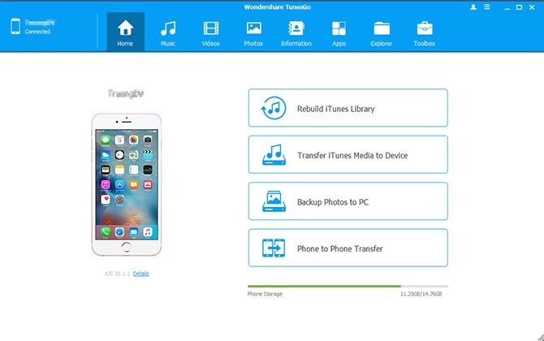
Task: Open the Home tab
Action: [125, 32]
